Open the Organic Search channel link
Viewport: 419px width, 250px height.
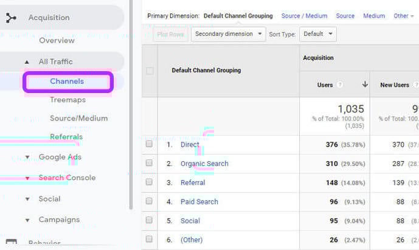point(204,164)
